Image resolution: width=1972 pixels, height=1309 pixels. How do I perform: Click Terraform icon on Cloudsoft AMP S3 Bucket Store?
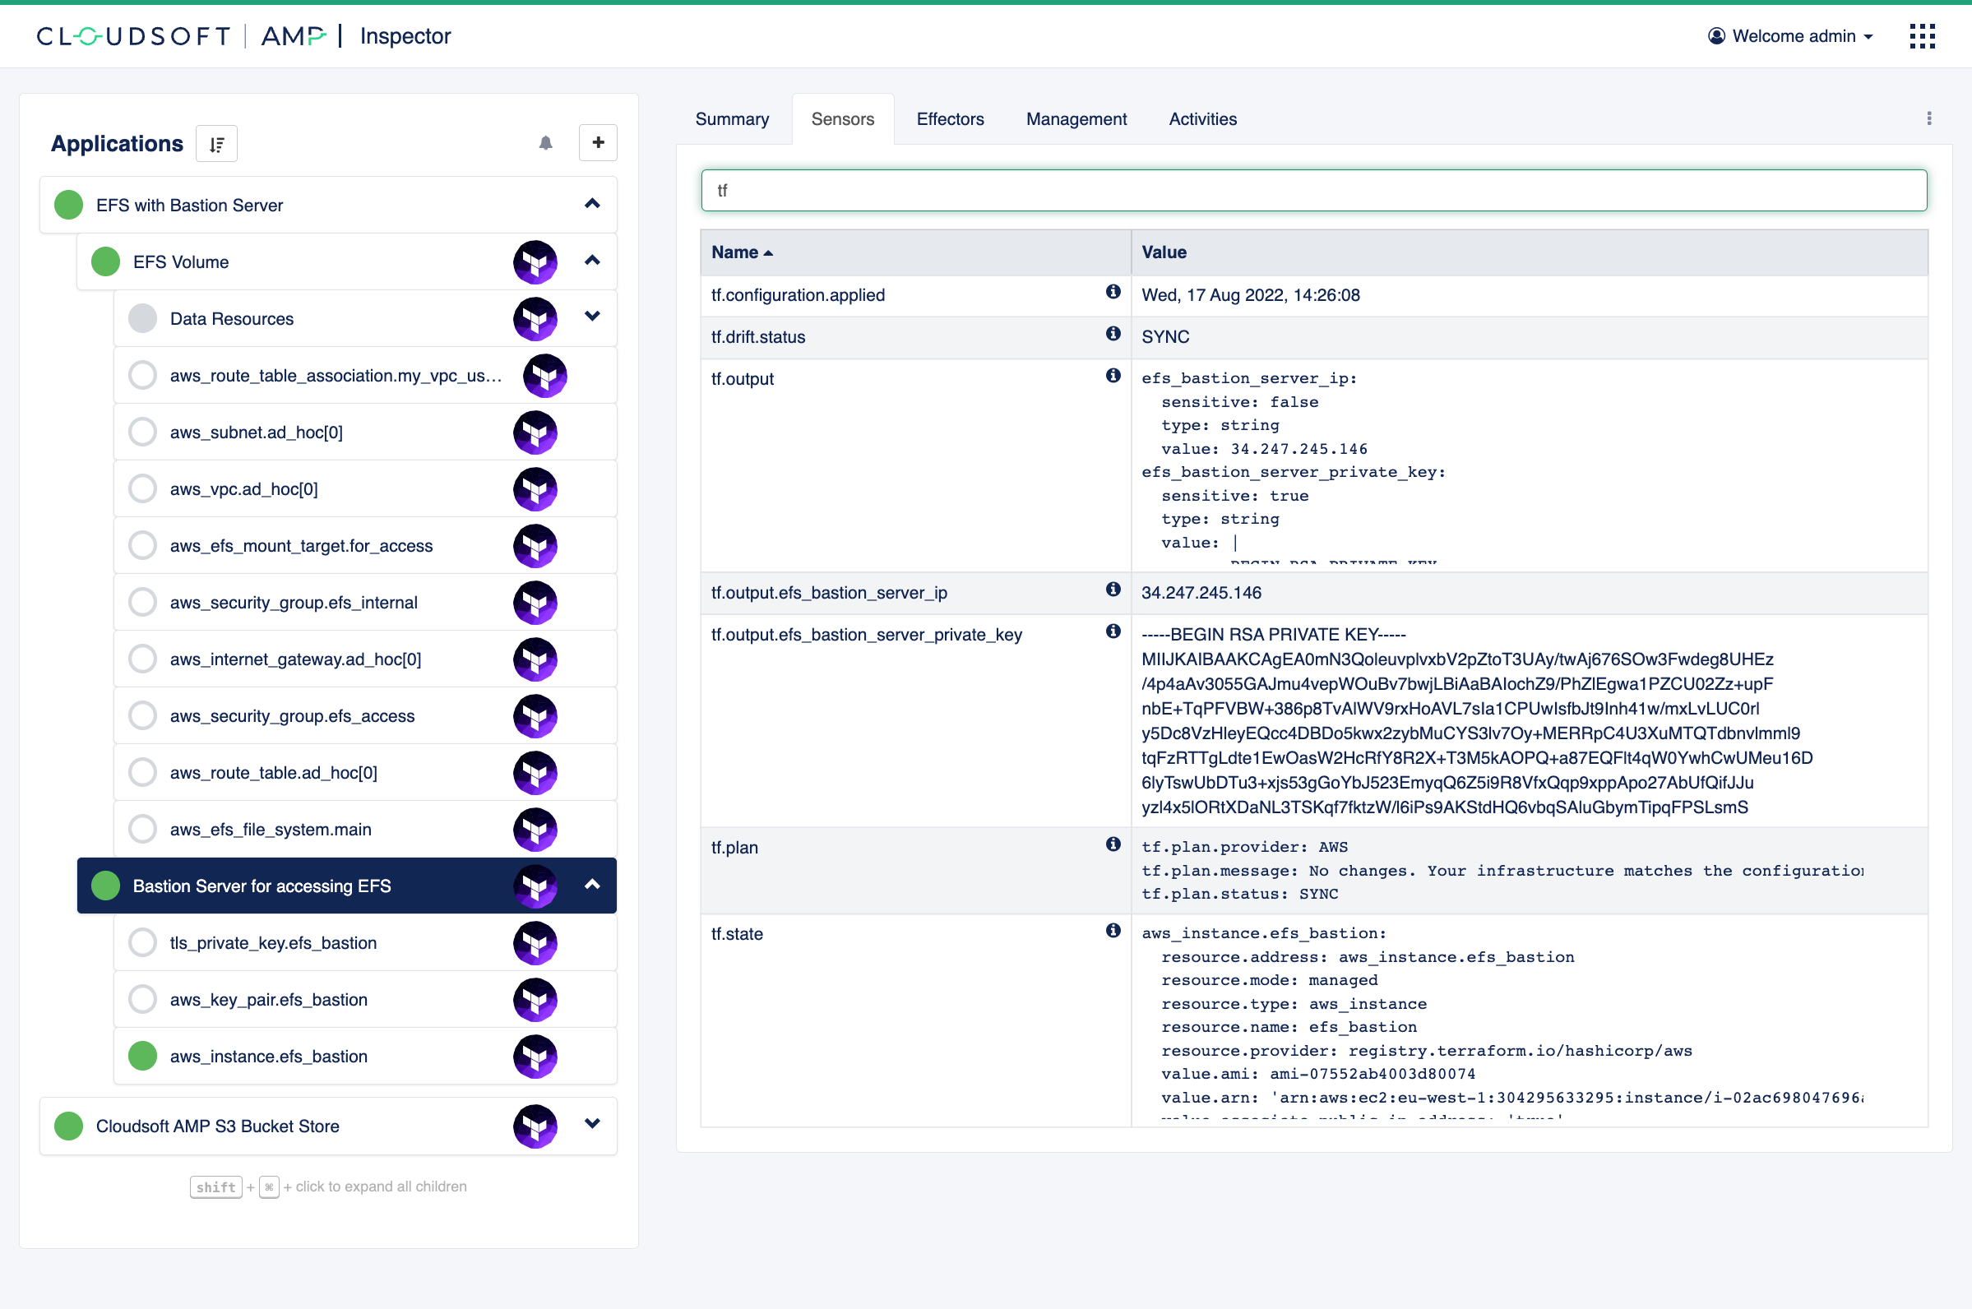point(535,1126)
